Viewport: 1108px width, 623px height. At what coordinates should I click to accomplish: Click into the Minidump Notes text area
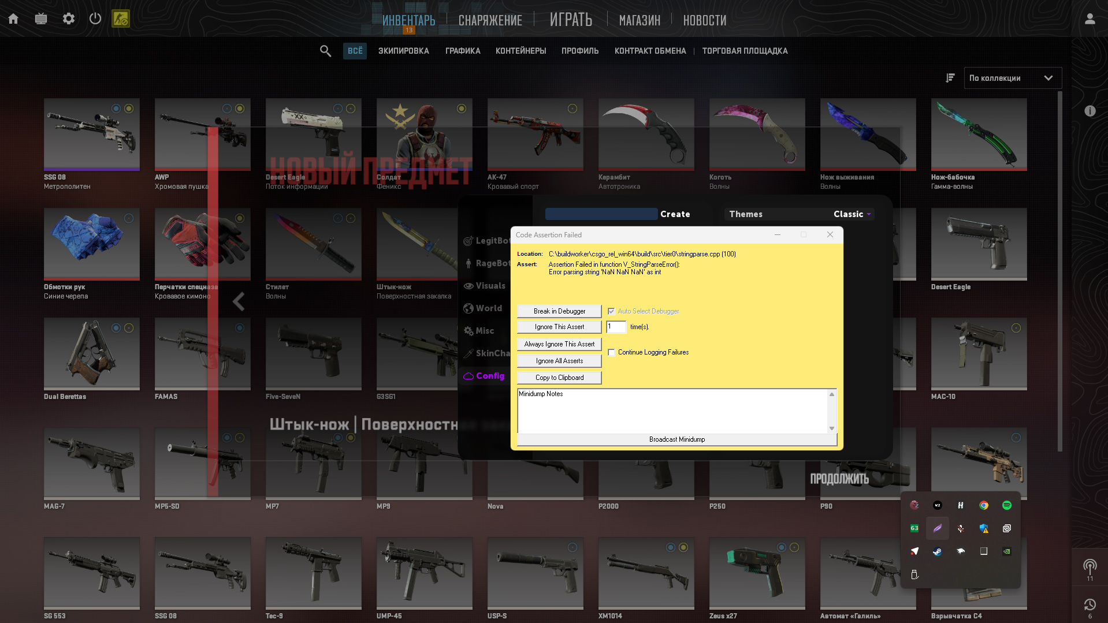[672, 411]
